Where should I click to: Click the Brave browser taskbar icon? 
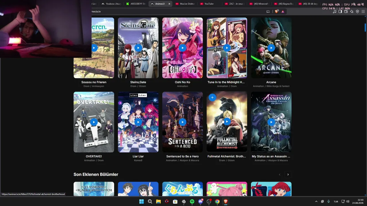[x=226, y=201]
